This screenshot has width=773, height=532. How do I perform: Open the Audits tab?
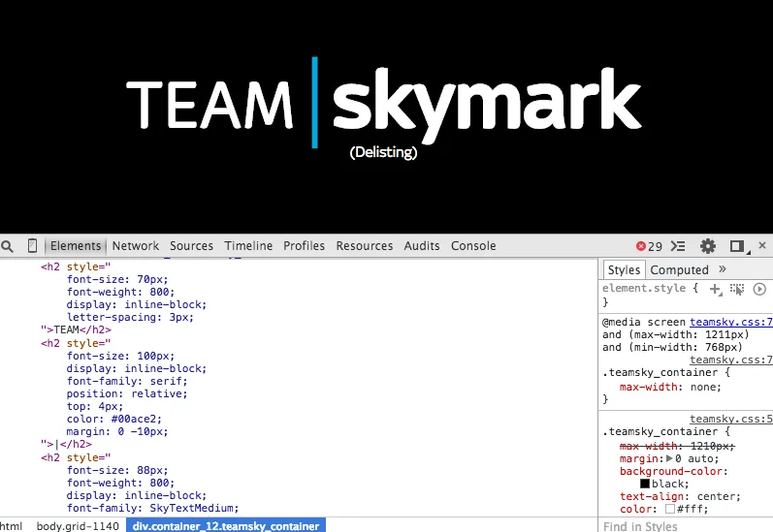tap(422, 246)
